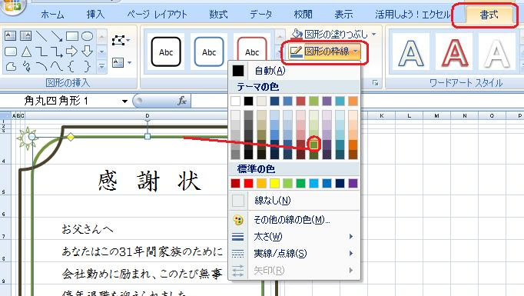Open the 数式 tab
Image resolution: width=524 pixels, height=296 pixels.
(218, 15)
